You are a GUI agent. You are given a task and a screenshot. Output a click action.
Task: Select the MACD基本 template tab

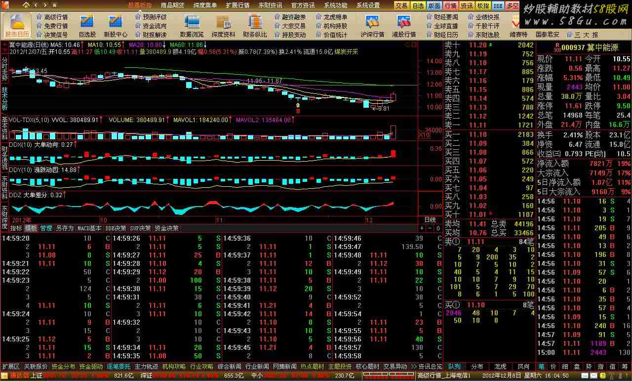(x=89, y=228)
